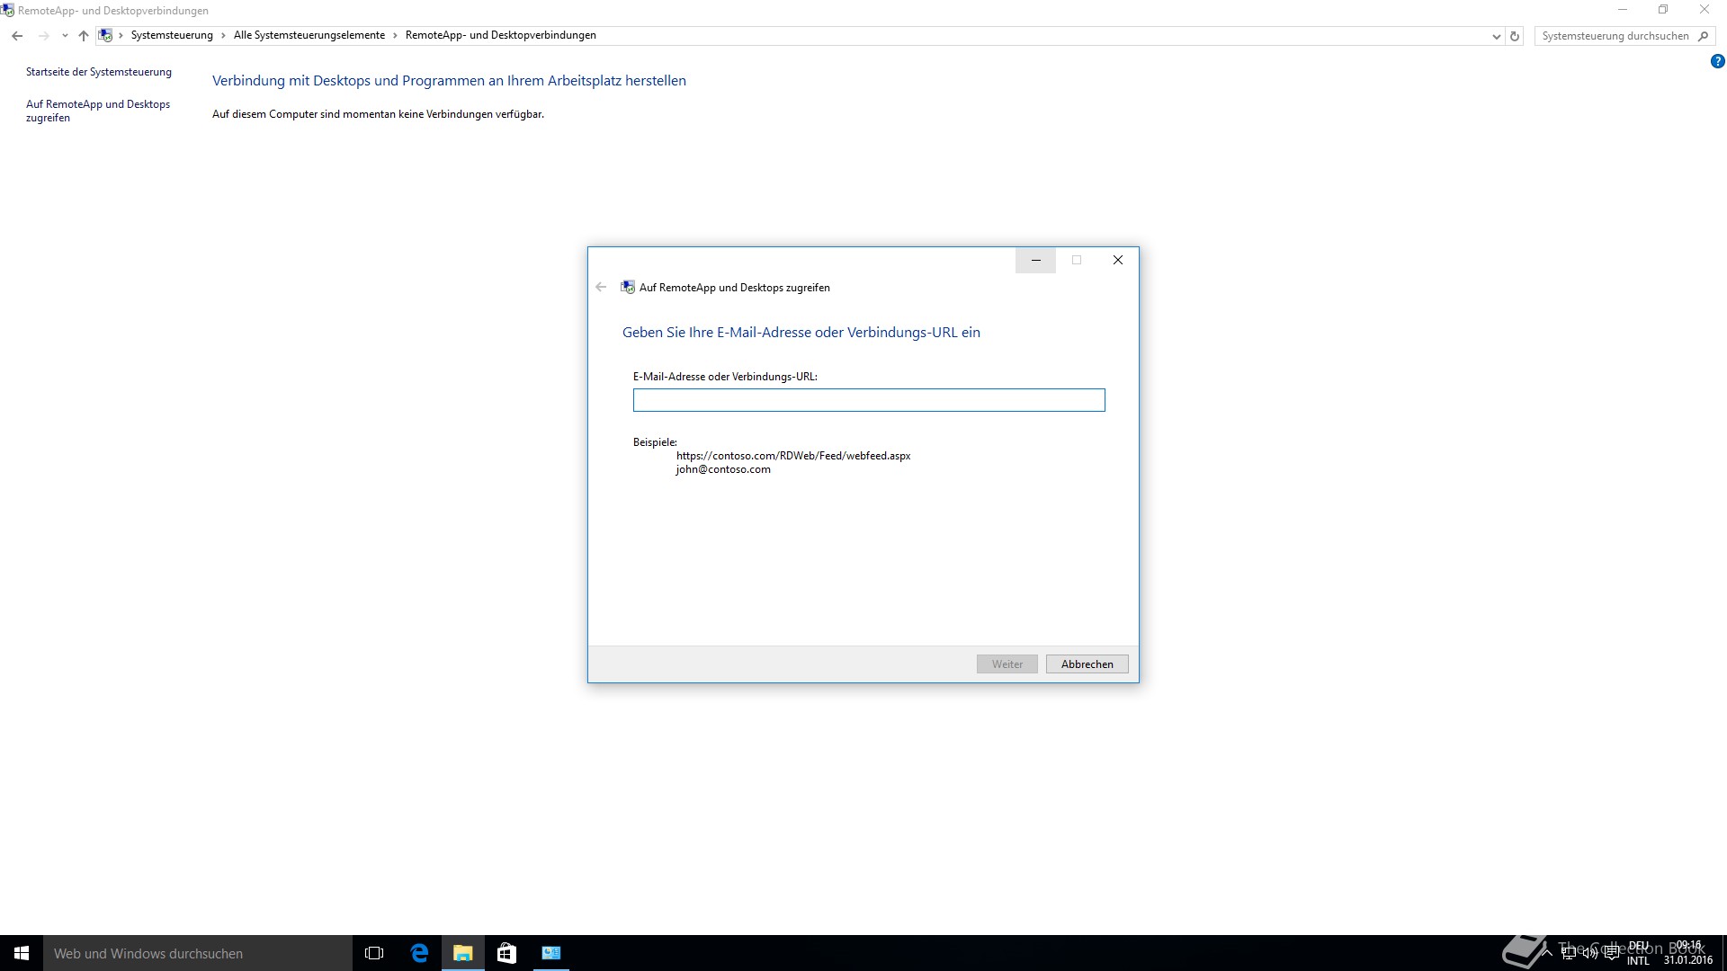Refresh the Control Panel view
Image resolution: width=1727 pixels, height=971 pixels.
tap(1515, 36)
